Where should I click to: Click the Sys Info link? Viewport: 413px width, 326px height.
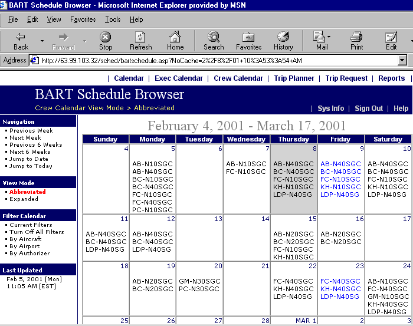(331, 108)
